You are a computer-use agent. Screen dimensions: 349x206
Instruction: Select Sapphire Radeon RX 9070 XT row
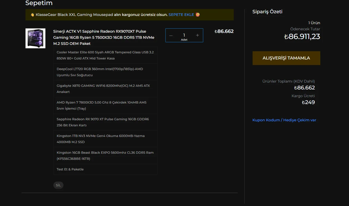coord(105,122)
